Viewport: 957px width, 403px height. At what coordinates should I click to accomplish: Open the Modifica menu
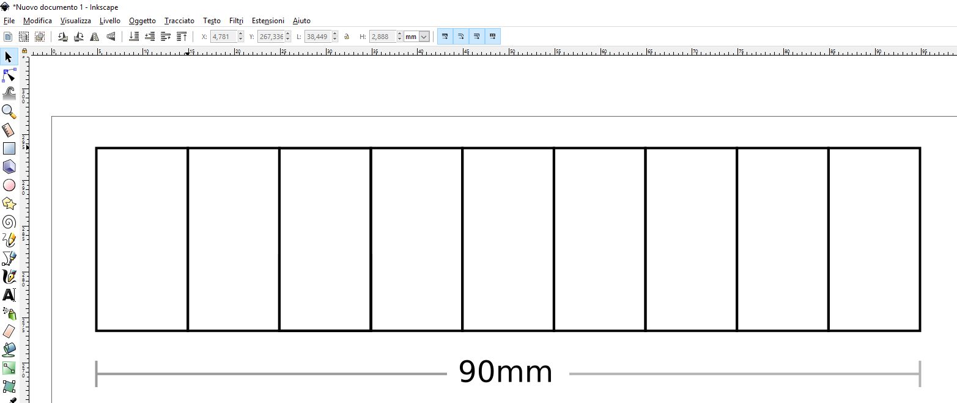tap(37, 21)
